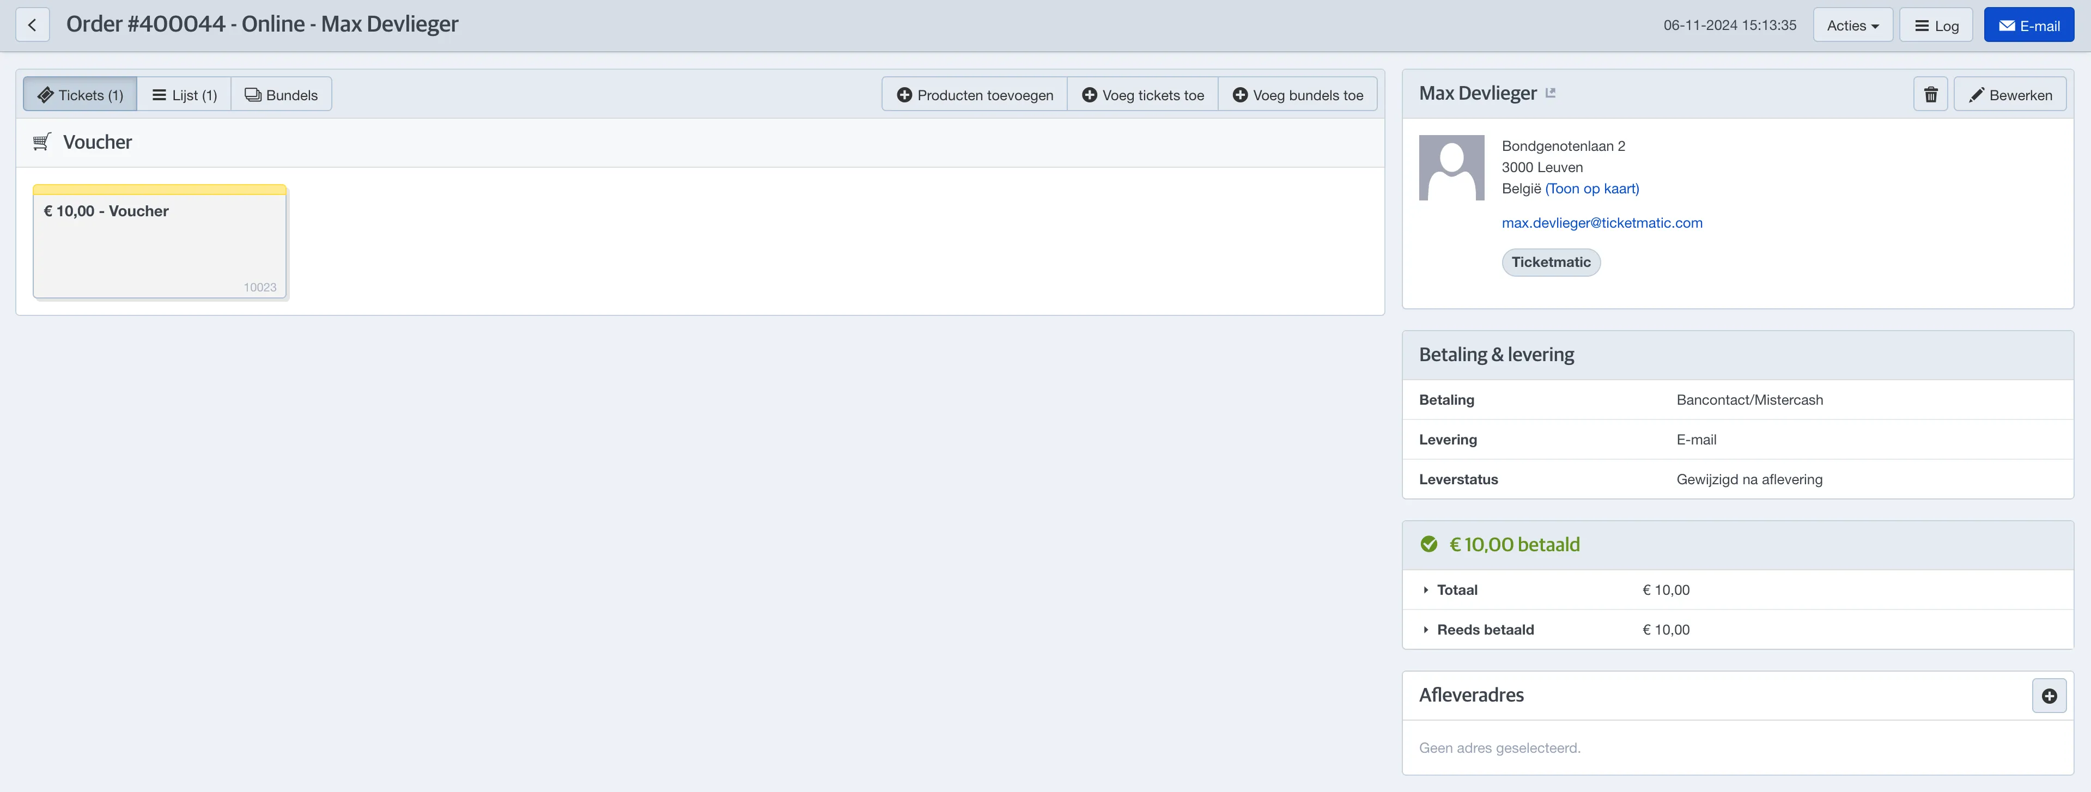Click the E-mail delivery value
Screen dimensions: 2091x792
click(x=1695, y=440)
